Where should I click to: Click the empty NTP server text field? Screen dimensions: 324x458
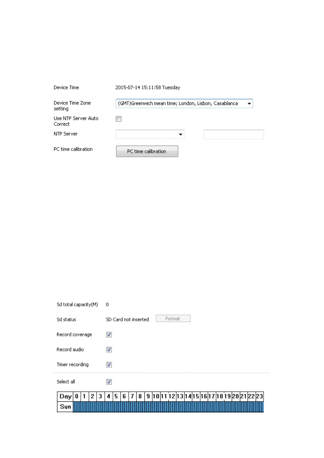point(234,134)
